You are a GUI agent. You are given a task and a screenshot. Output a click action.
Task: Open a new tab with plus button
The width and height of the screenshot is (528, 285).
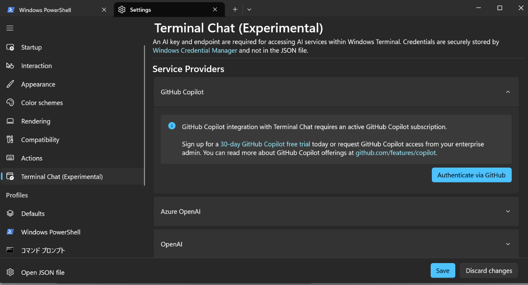pyautogui.click(x=235, y=9)
